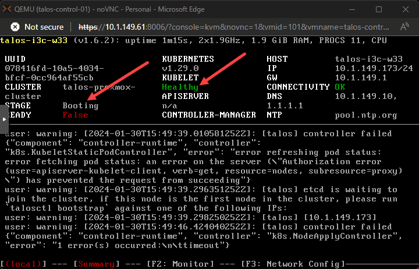Click the (local) node indicator
This screenshot has width=419, height=269.
coord(23,264)
